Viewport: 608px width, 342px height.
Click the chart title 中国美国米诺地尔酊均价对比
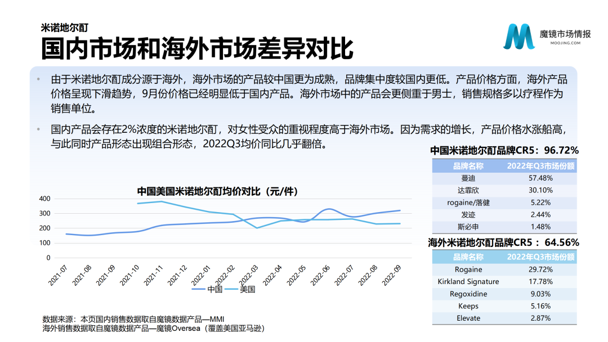pyautogui.click(x=217, y=191)
